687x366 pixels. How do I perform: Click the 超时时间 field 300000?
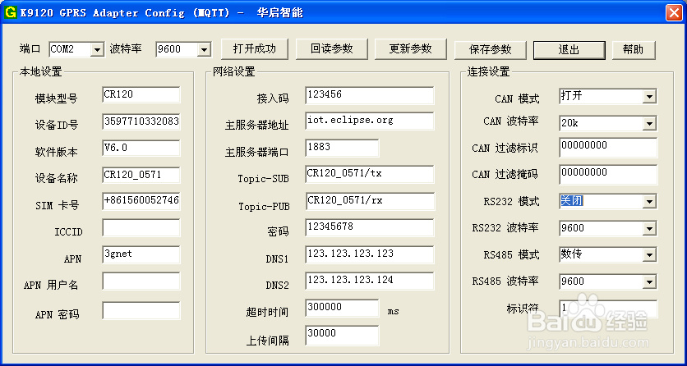point(342,308)
